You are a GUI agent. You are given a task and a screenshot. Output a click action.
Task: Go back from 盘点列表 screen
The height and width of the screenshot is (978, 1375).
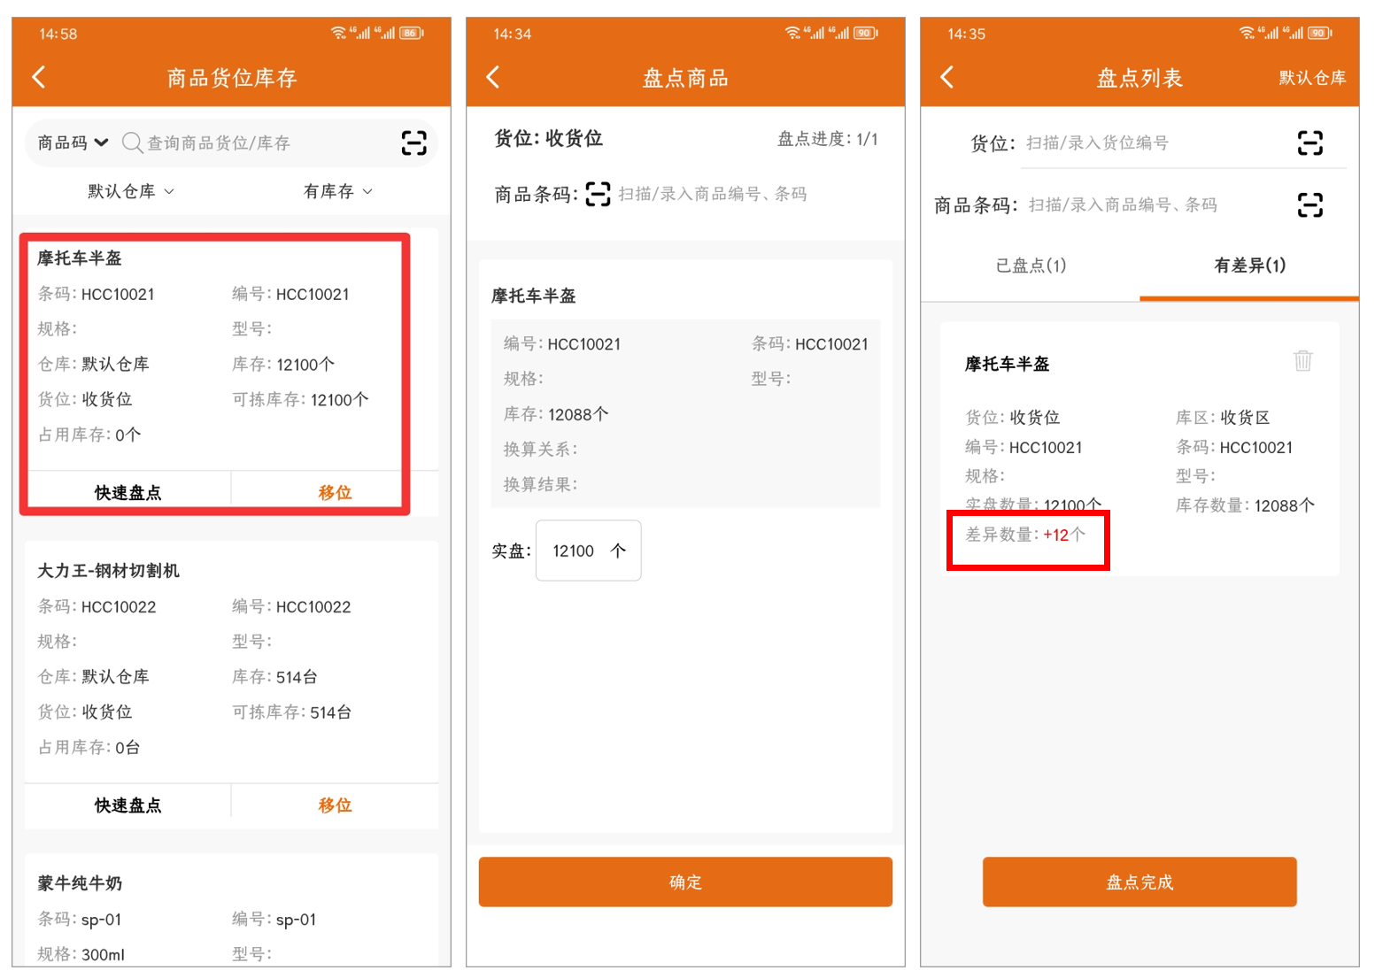click(x=947, y=78)
